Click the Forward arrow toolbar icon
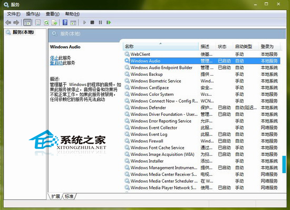Viewport: 290px width, 210px height. tap(16, 23)
